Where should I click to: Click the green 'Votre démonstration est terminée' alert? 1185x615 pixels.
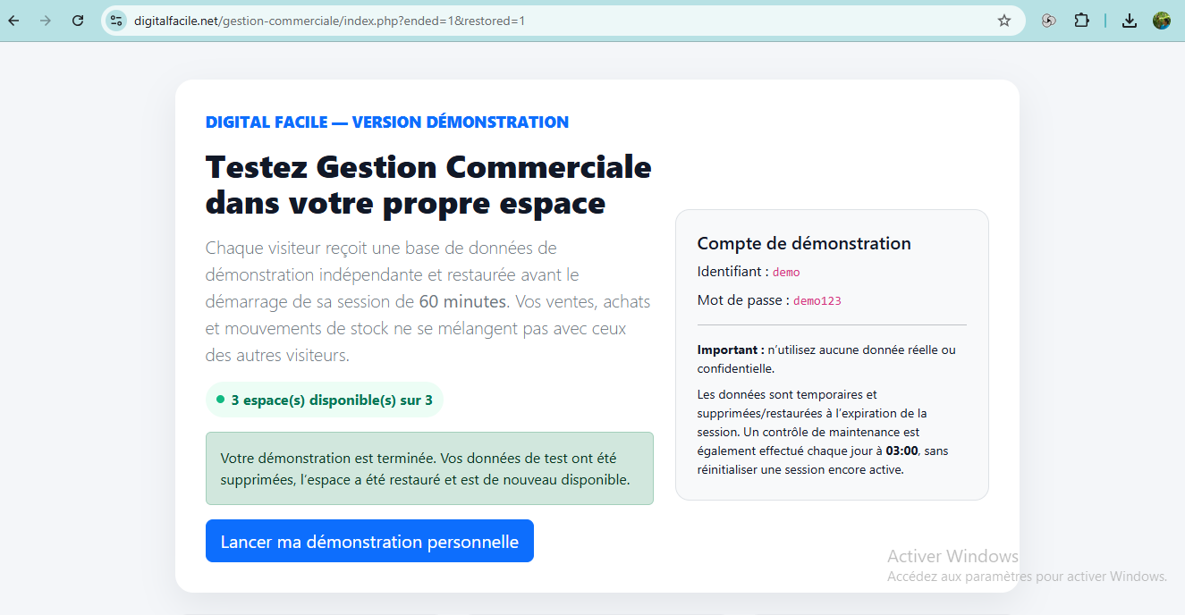(429, 468)
